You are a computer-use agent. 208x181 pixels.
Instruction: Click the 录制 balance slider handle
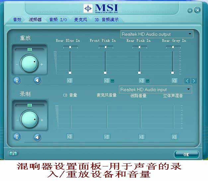tap(30, 105)
